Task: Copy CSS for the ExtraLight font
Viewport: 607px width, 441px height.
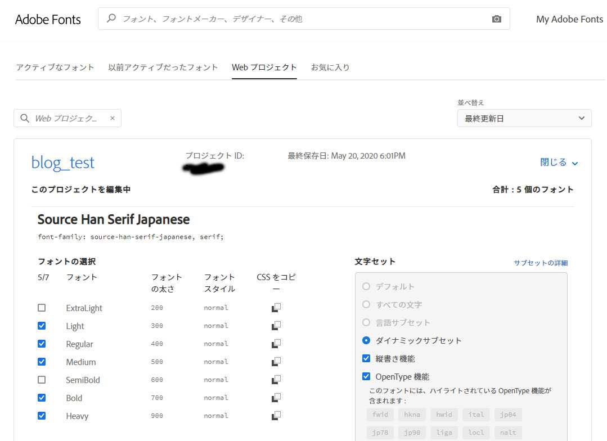Action: 276,308
